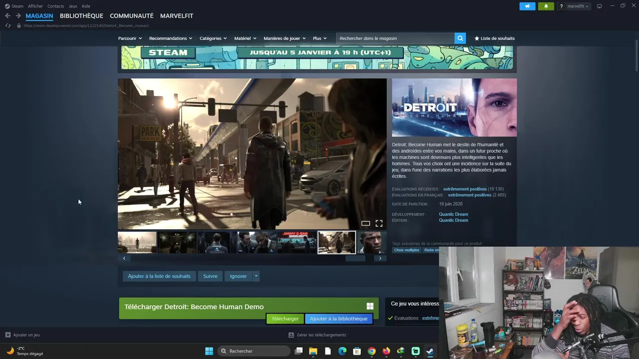Image resolution: width=639 pixels, height=359 pixels.
Task: Focus the Rechercher dans le magasin field
Action: (x=395, y=38)
